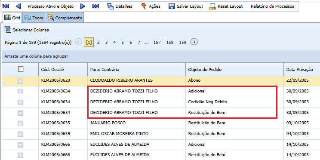Sort by Objeto do Pedido column header
Image resolution: width=320 pixels, height=160 pixels.
(234, 69)
